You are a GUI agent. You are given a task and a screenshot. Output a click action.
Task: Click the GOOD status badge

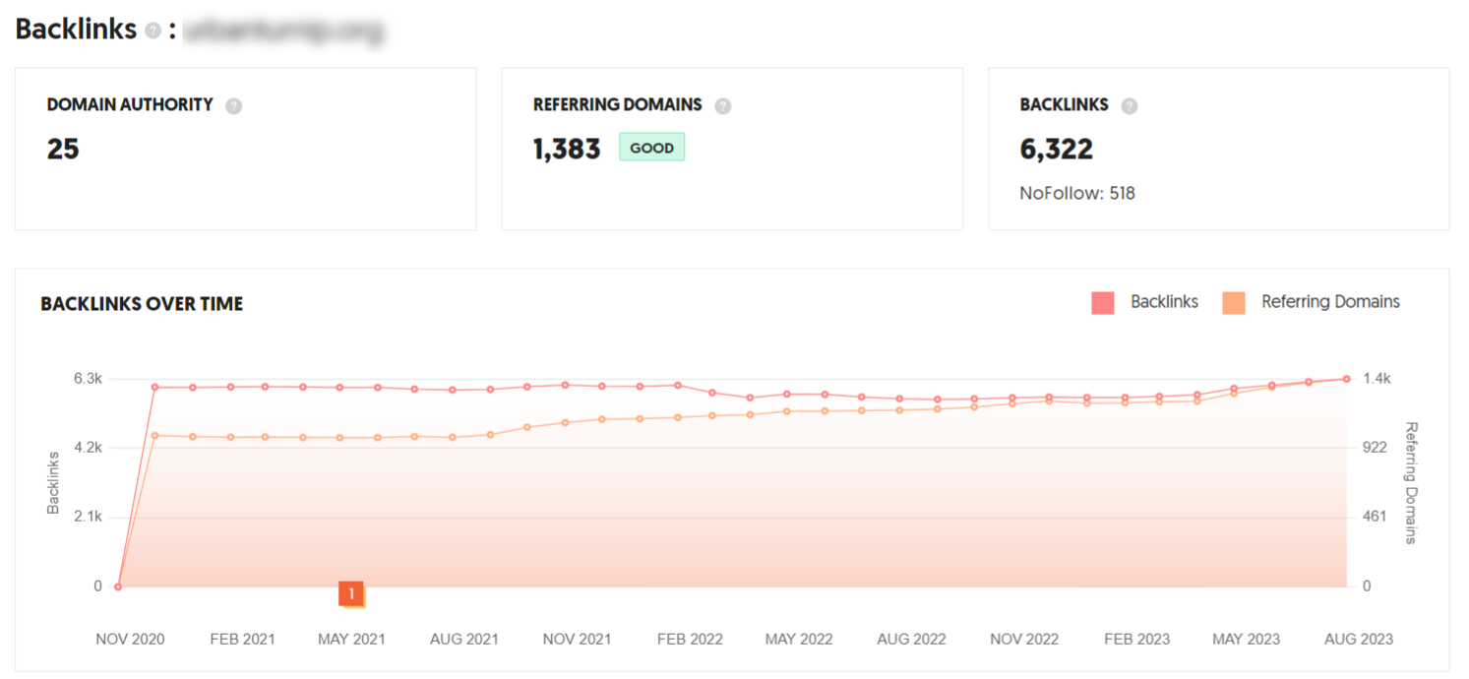651,148
